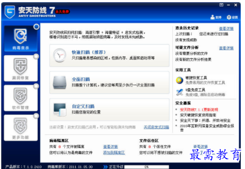The width and height of the screenshot is (245, 169).
Task: Click the indicator circle on 漏洞修复 tab
Action: (36, 56)
